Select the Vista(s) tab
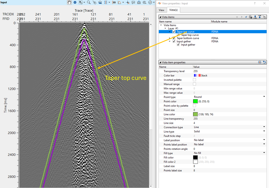 pyautogui.click(x=173, y=10)
